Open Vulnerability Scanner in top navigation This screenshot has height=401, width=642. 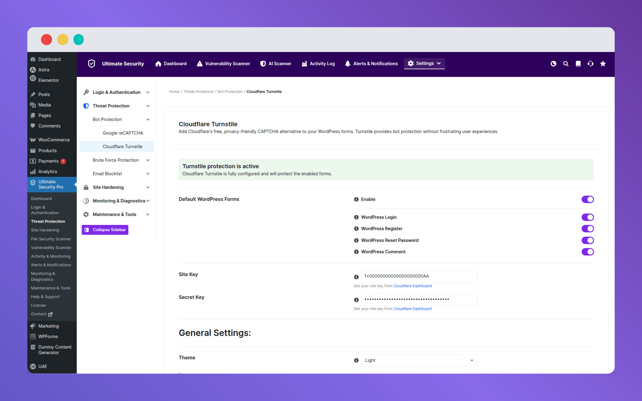(x=223, y=64)
